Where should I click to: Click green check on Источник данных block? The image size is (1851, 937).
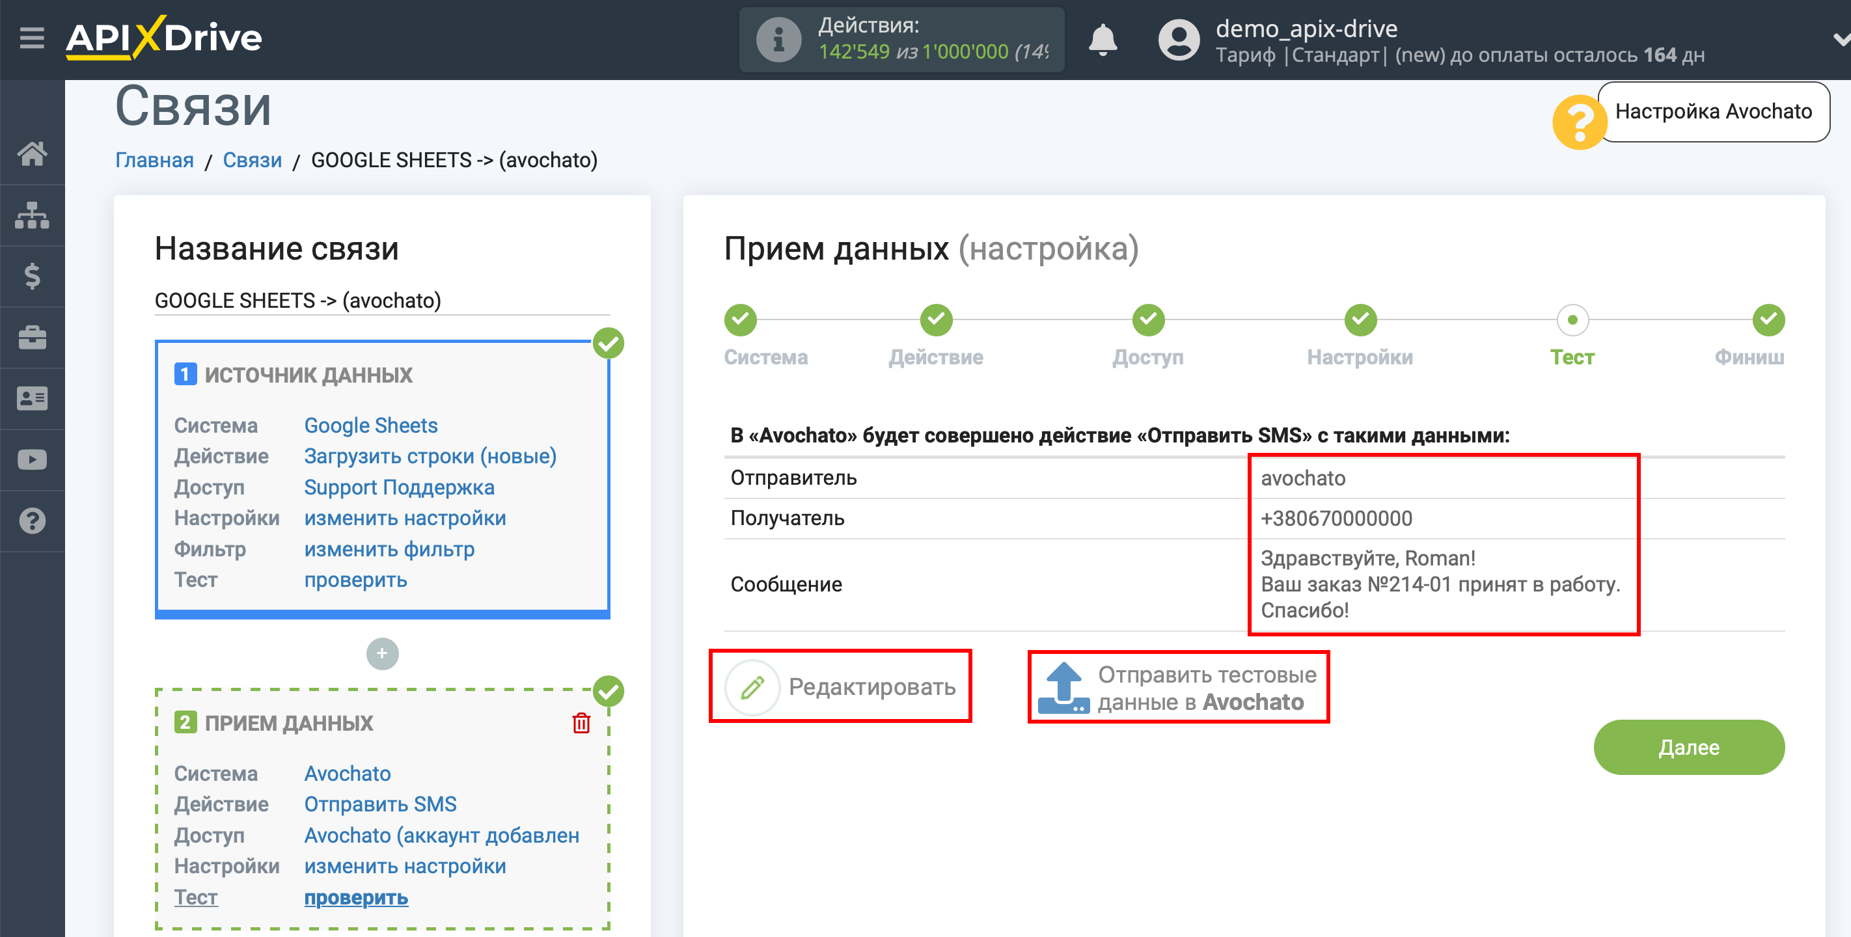point(609,344)
